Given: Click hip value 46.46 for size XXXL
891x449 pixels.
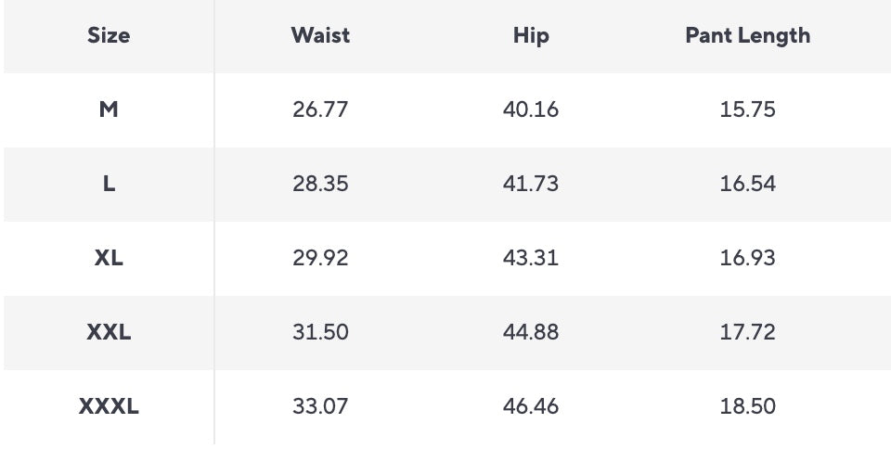Looking at the screenshot, I should pos(531,406).
